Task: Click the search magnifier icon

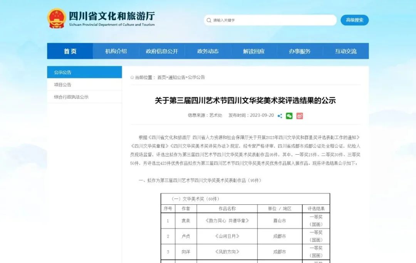Action: click(x=209, y=20)
